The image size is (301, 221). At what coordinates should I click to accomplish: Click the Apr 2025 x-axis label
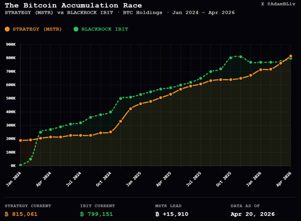pos(164,179)
